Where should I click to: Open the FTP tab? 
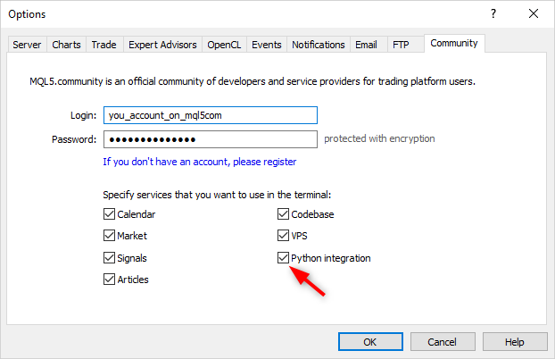point(402,45)
